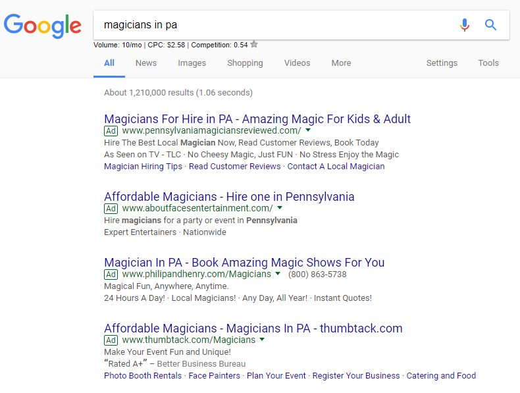Click the As Seen on TV - TLC line
Viewport: 520px width, 393px height.
tap(251, 155)
